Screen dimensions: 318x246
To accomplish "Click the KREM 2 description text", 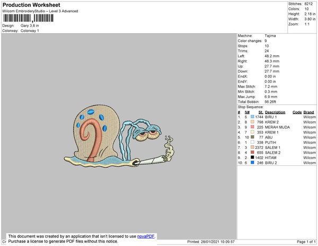I will tap(272, 122).
